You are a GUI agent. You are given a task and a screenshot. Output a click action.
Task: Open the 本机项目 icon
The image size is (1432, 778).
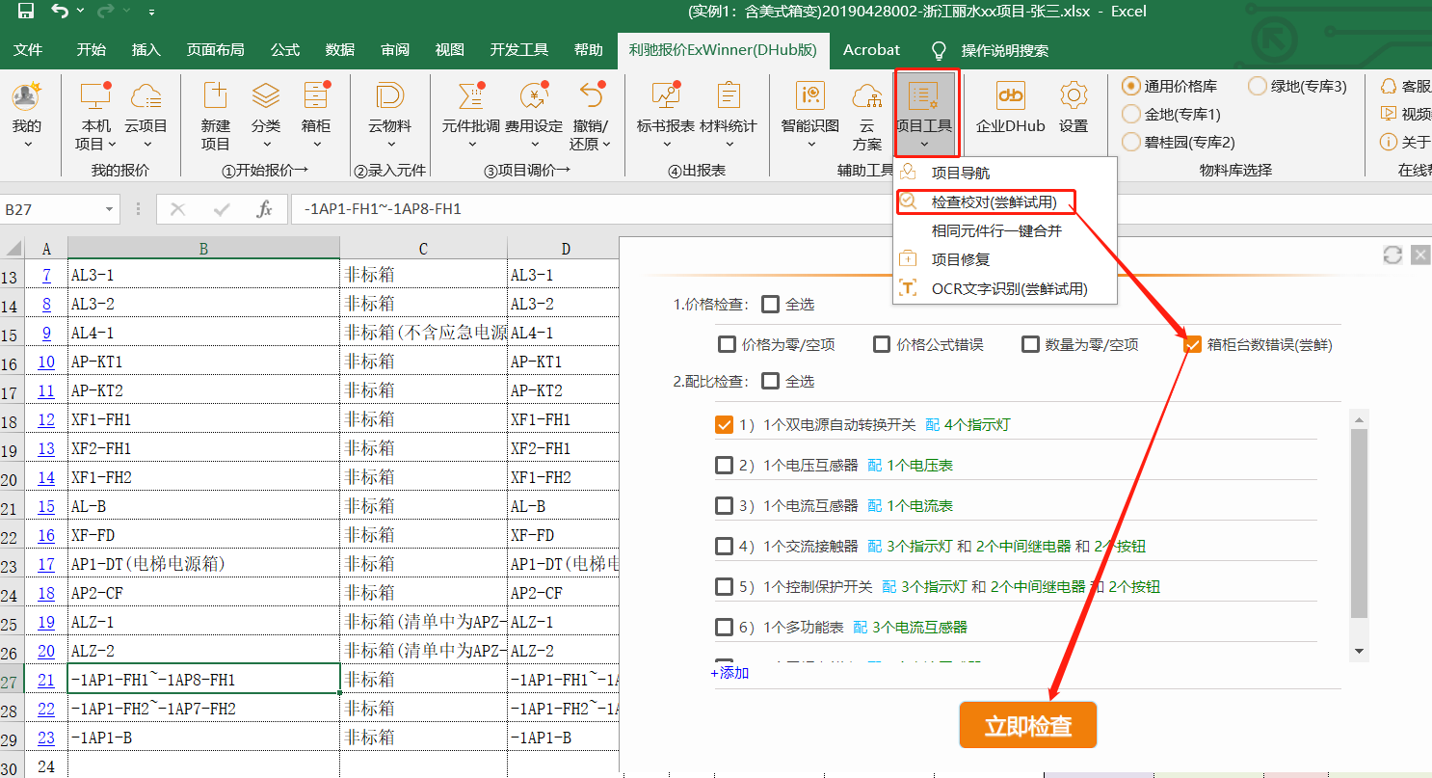pos(95,95)
